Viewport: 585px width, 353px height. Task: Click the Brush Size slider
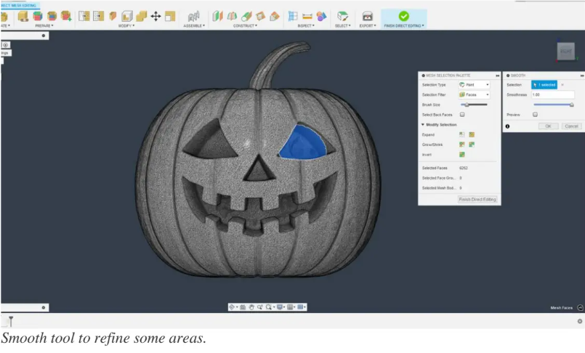(x=474, y=105)
